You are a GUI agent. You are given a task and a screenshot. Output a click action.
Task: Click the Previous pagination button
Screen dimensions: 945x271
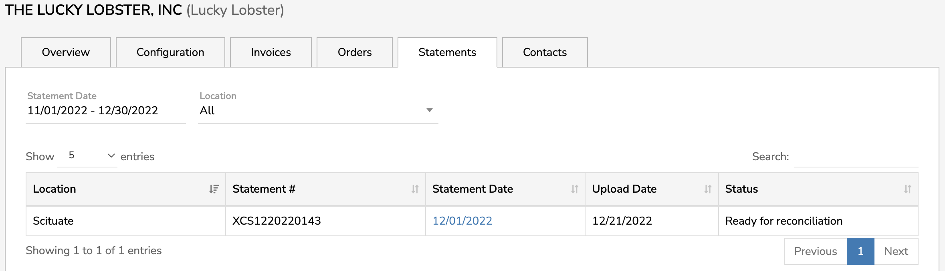point(815,251)
